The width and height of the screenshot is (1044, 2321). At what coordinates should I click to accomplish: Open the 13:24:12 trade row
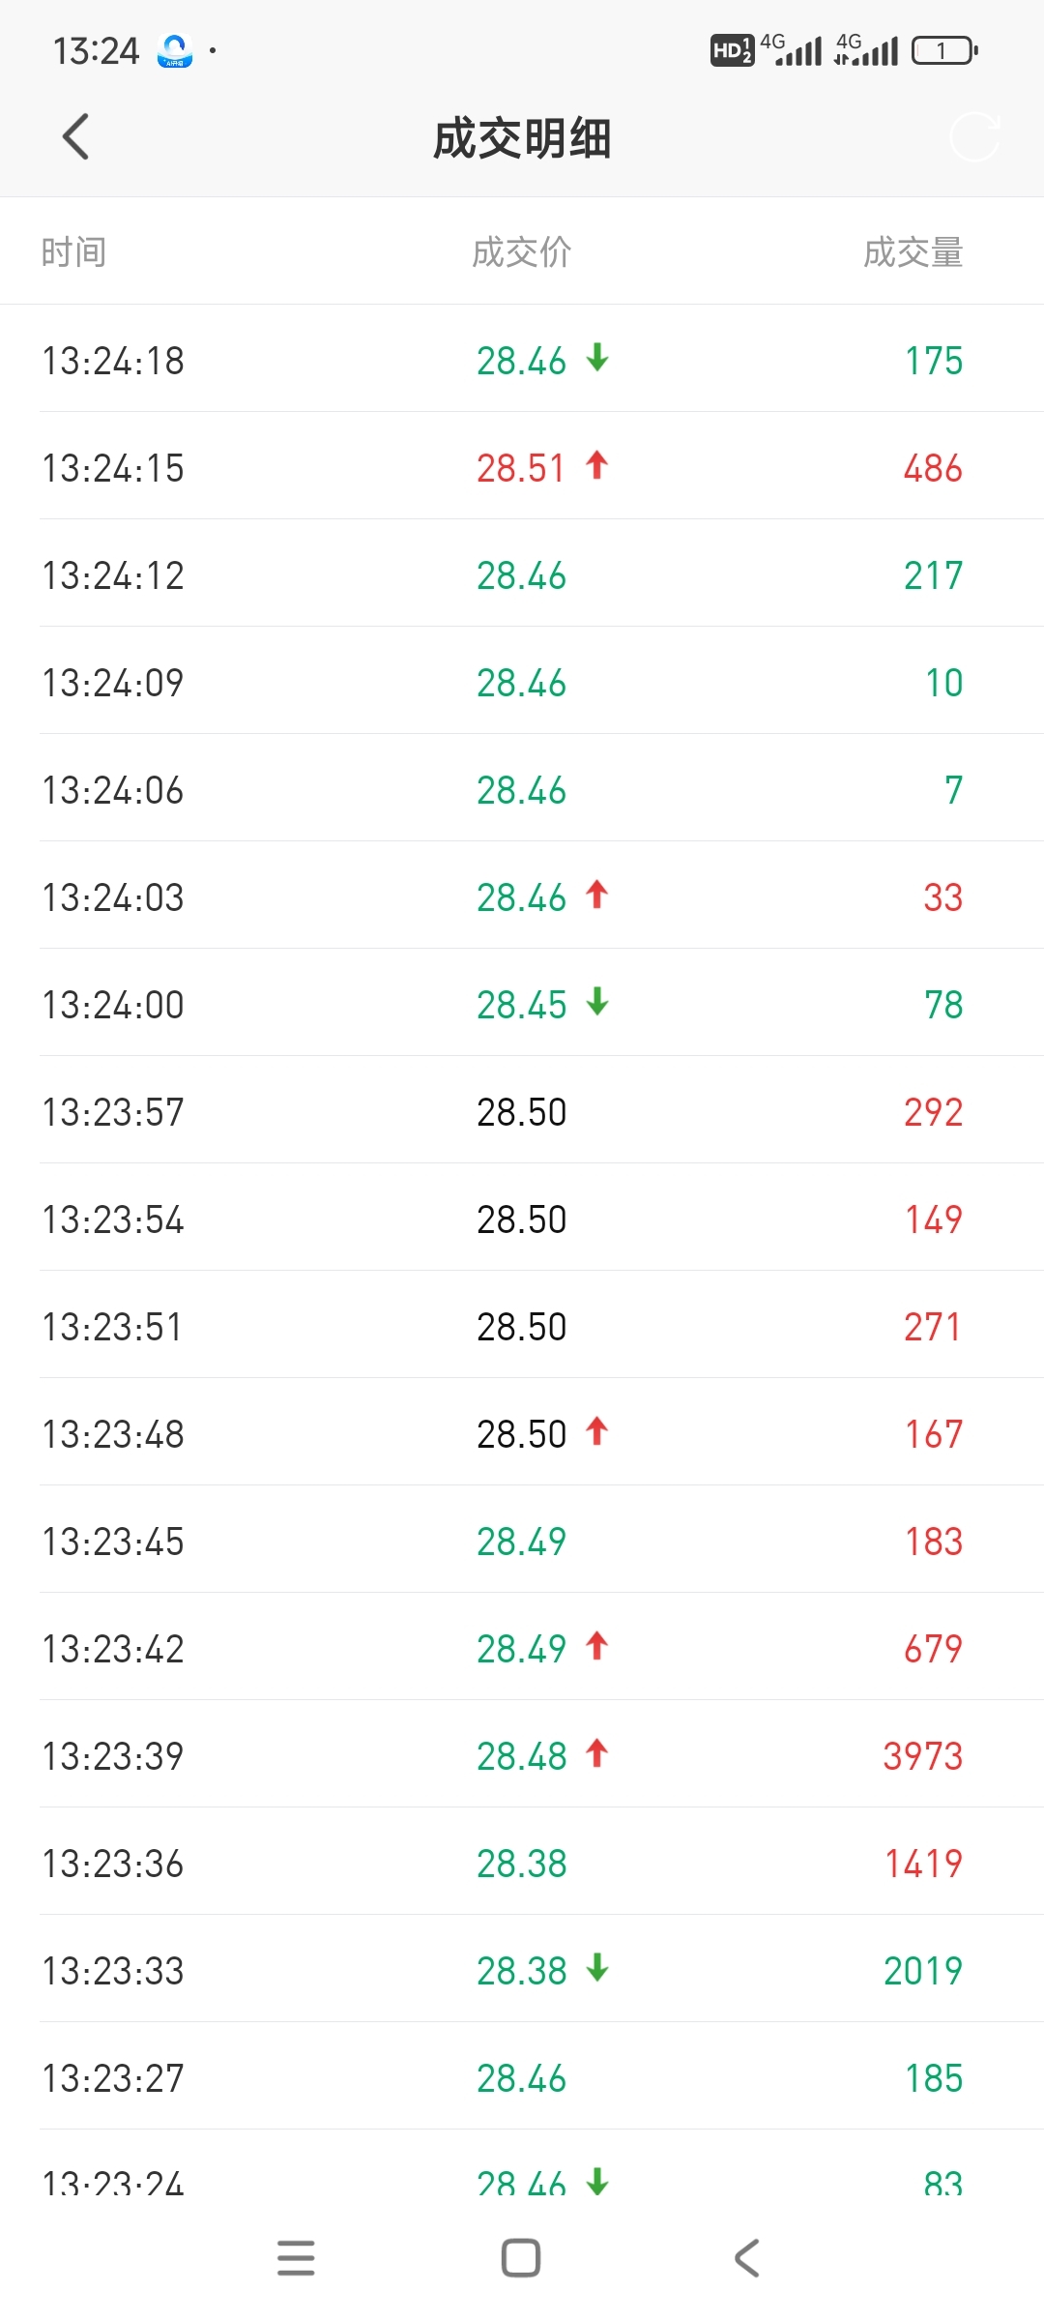coord(522,573)
